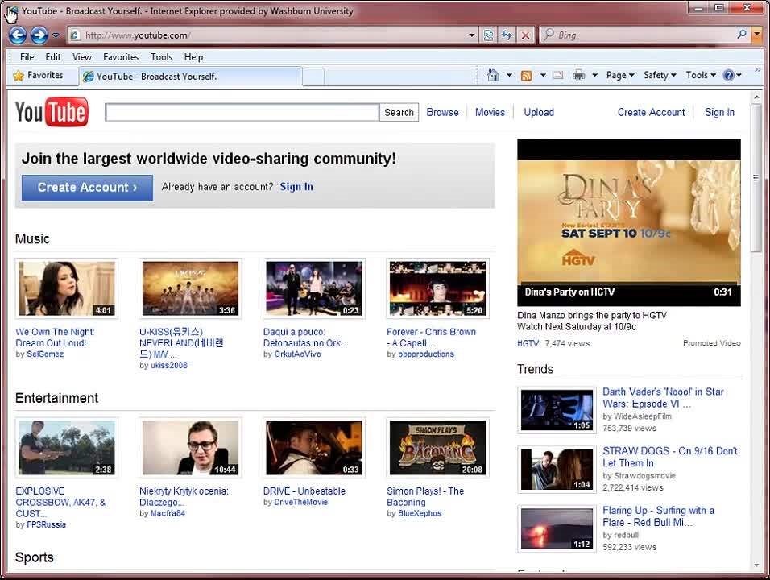Click the Bing search box
The image size is (770, 580).
(639, 35)
